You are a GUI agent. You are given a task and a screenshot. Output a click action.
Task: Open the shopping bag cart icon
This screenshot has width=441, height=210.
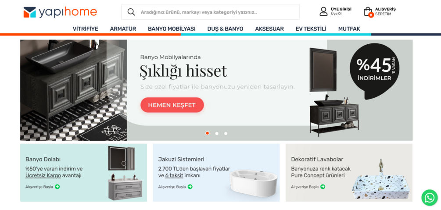point(368,12)
